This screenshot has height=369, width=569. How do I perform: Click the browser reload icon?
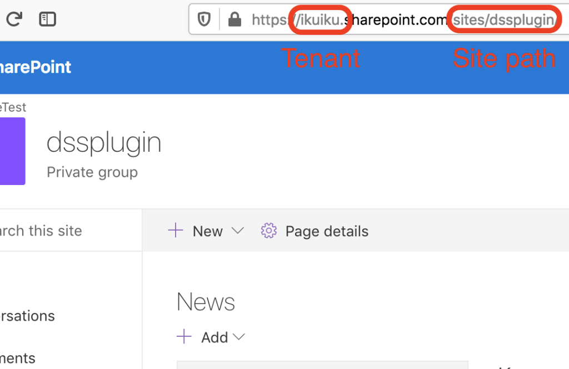[x=14, y=19]
